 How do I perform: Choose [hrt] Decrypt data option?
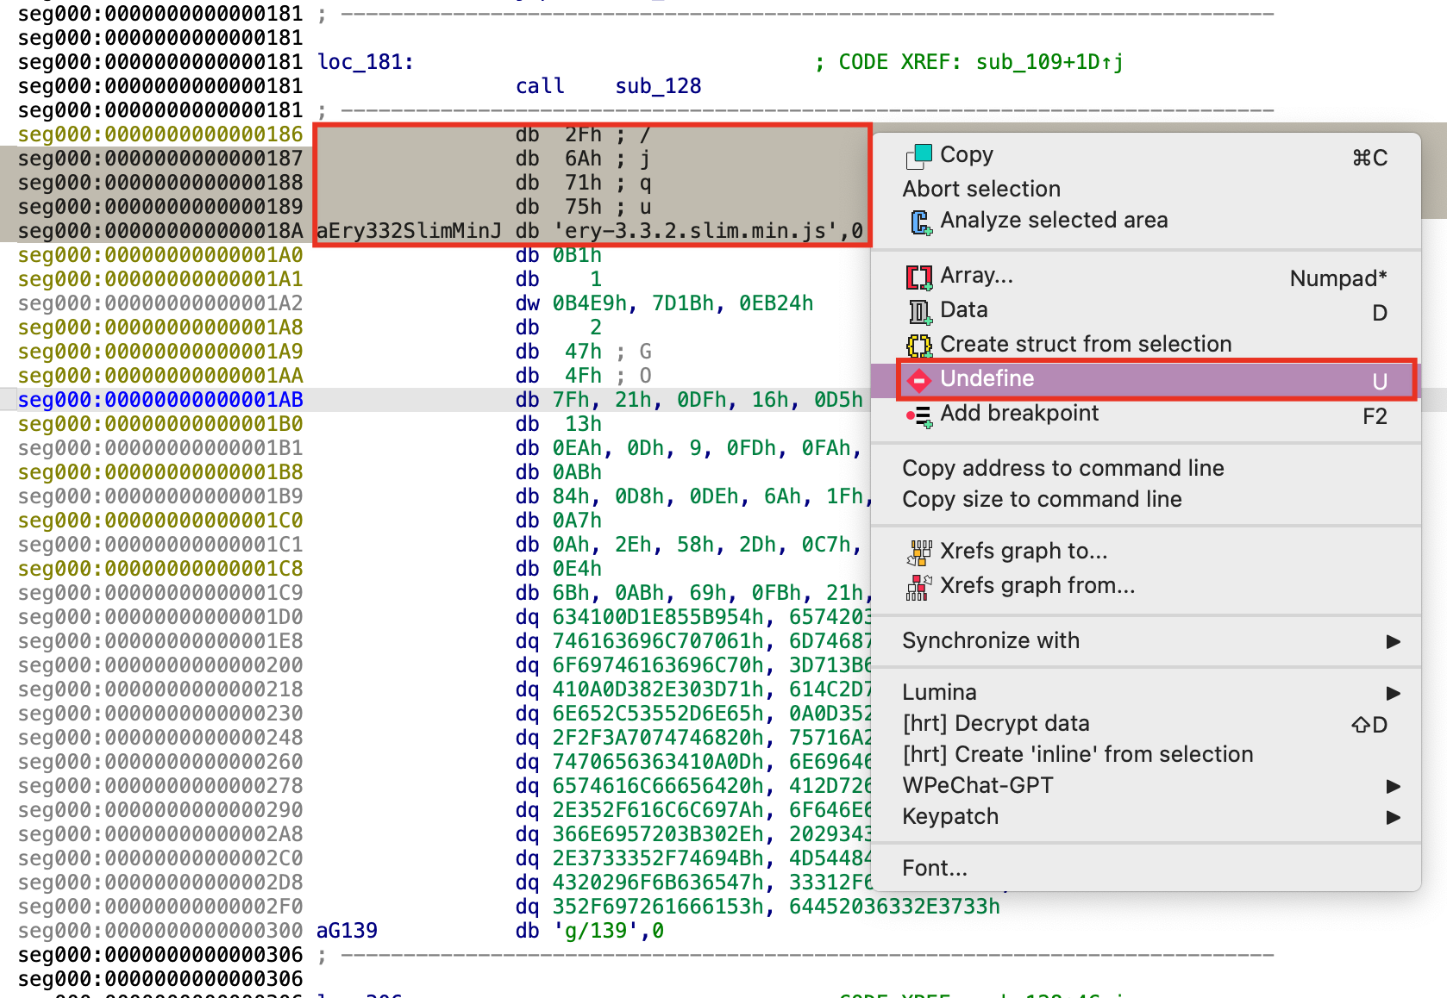click(x=995, y=724)
